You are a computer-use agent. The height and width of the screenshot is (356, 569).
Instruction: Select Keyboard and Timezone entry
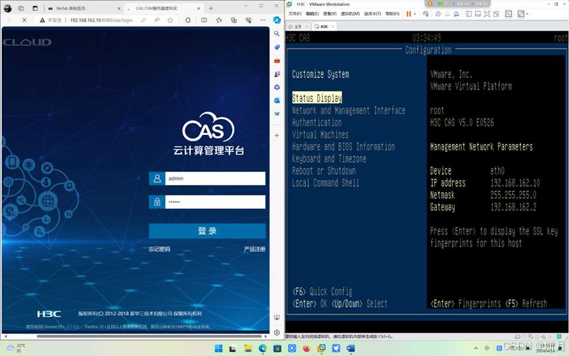pos(329,159)
